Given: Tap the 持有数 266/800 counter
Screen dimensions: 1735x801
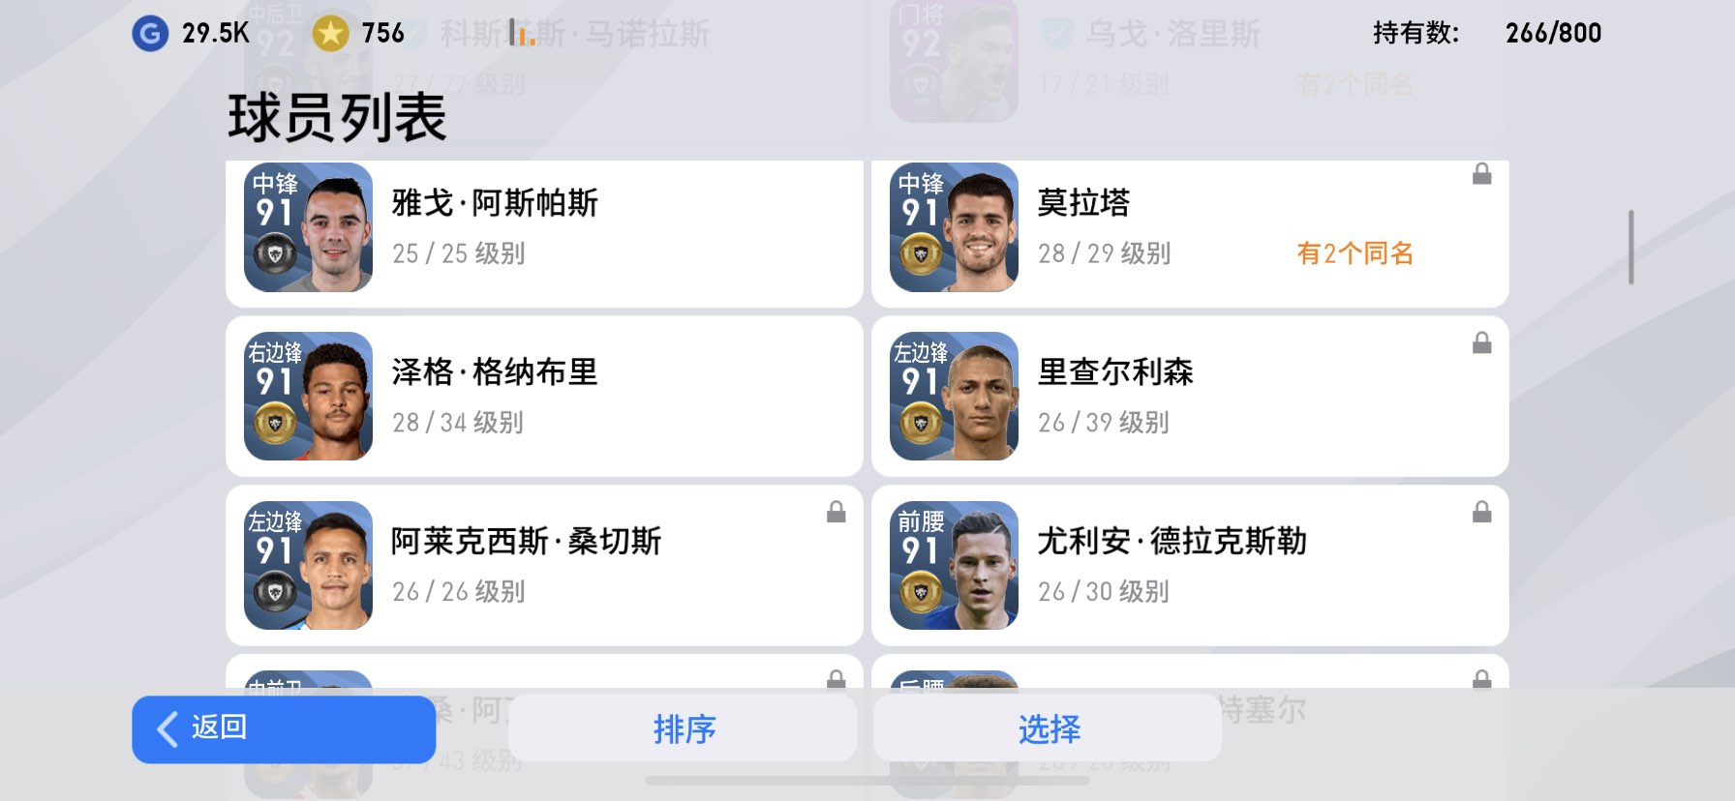Looking at the screenshot, I should coord(1486,33).
